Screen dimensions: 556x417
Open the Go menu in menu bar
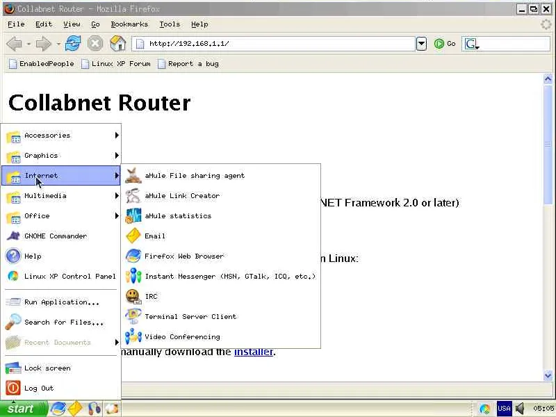(95, 24)
